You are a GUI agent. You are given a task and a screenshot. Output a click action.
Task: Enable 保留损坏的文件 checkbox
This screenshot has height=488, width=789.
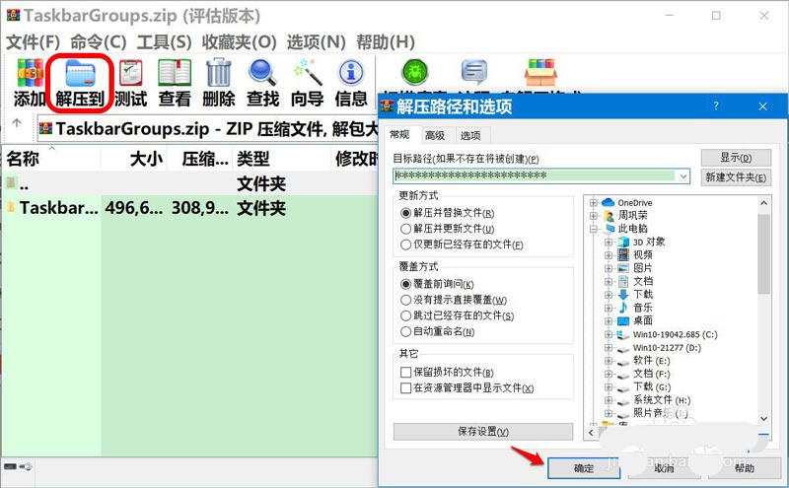point(447,373)
